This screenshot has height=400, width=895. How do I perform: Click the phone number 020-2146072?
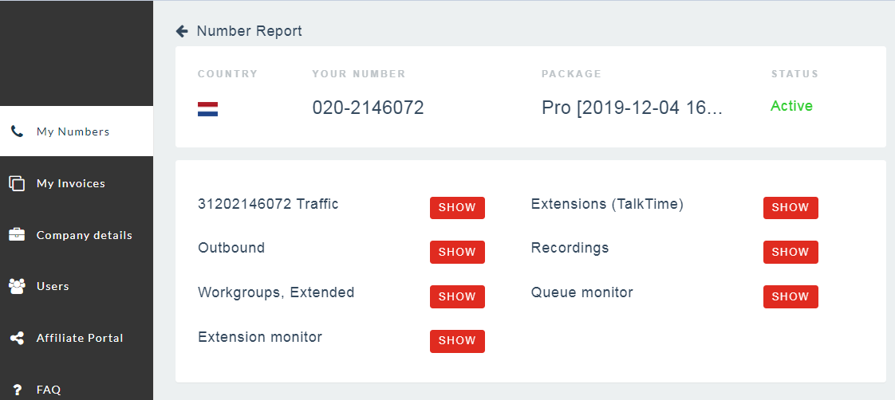coord(368,108)
